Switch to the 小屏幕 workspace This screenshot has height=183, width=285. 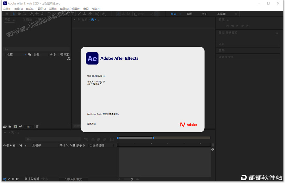coord(221,14)
